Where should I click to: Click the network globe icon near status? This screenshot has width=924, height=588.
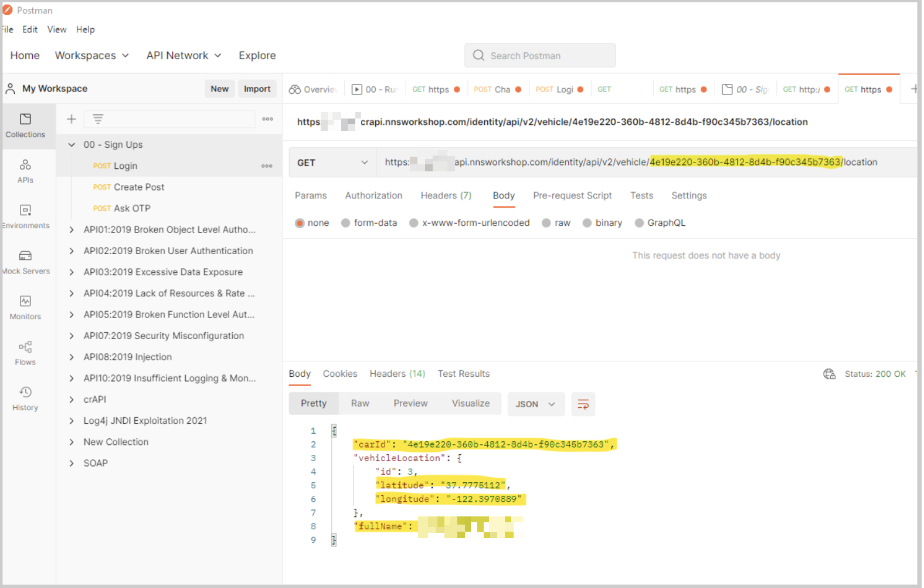click(x=829, y=374)
